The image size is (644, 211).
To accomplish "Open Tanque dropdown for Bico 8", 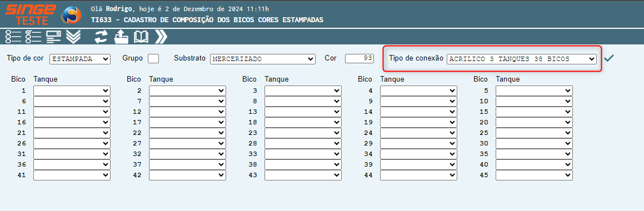I will click(x=303, y=101).
